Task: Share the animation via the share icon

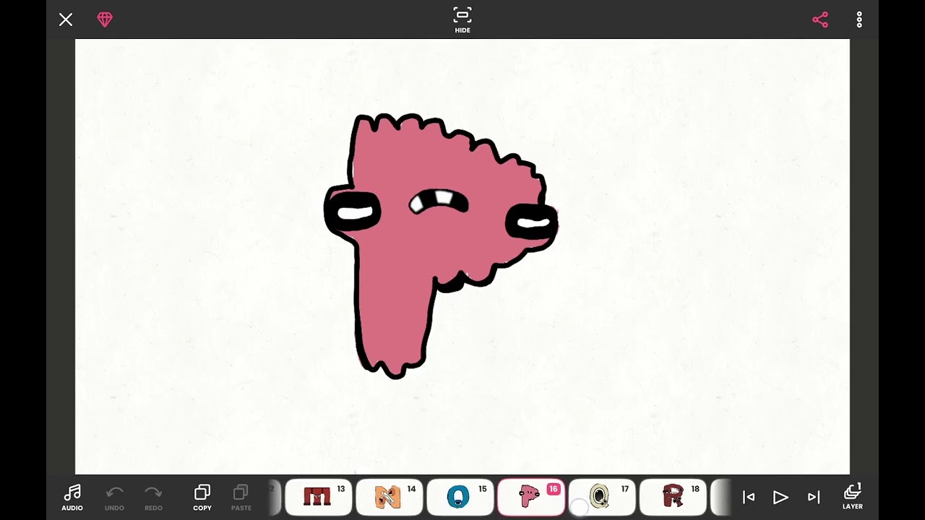Action: point(820,19)
